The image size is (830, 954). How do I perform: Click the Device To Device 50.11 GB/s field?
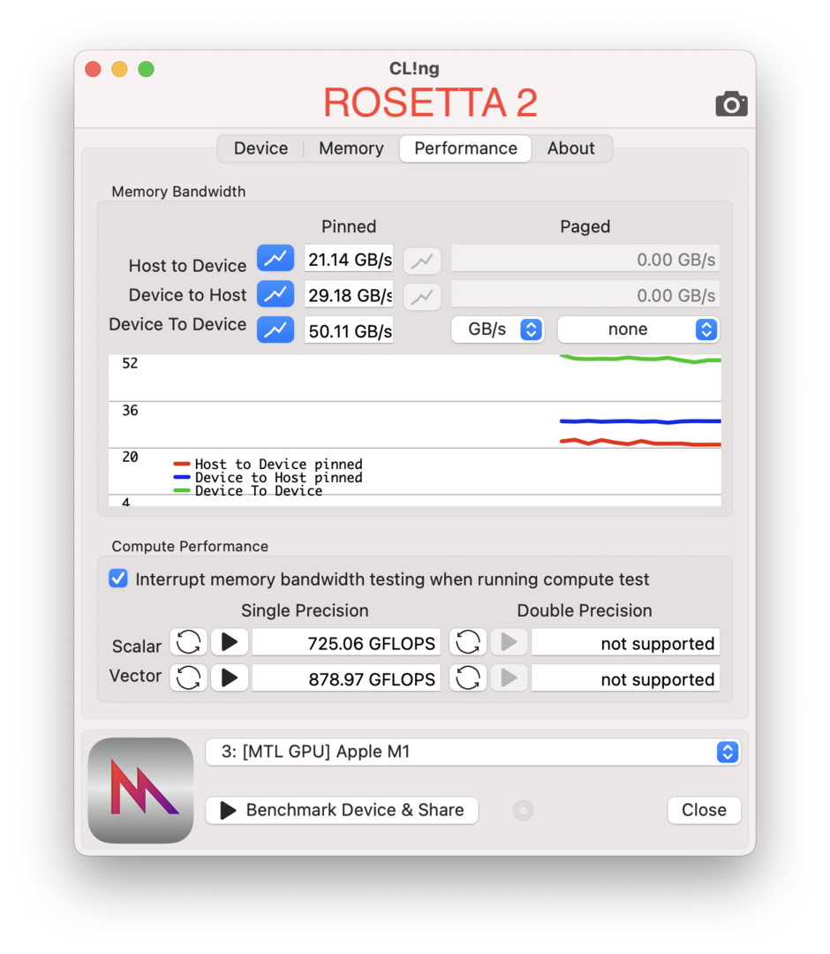(x=349, y=330)
